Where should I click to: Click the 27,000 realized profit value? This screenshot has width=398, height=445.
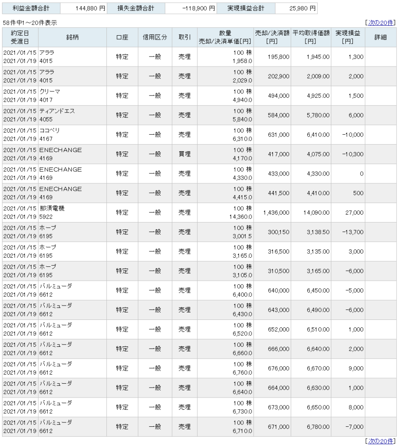(x=354, y=213)
